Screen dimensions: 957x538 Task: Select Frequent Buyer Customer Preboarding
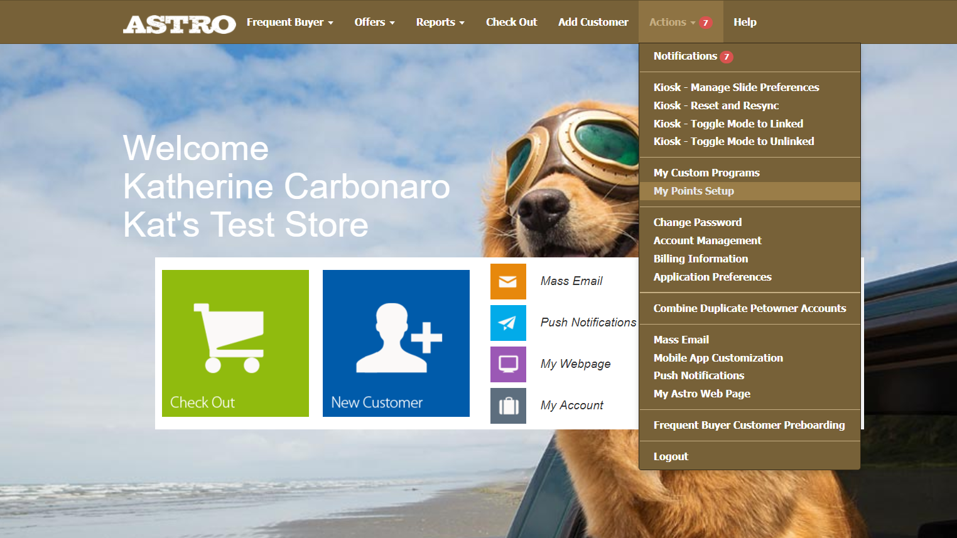(x=750, y=425)
